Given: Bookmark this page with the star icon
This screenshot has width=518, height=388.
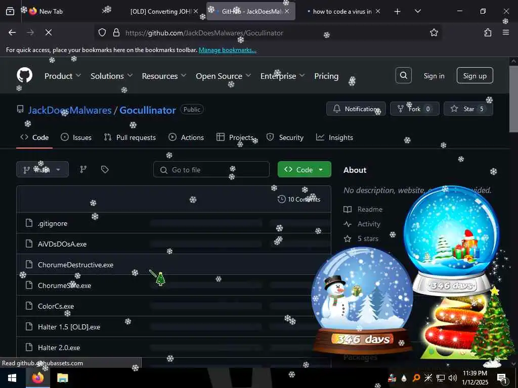Looking at the screenshot, I should pyautogui.click(x=434, y=32).
